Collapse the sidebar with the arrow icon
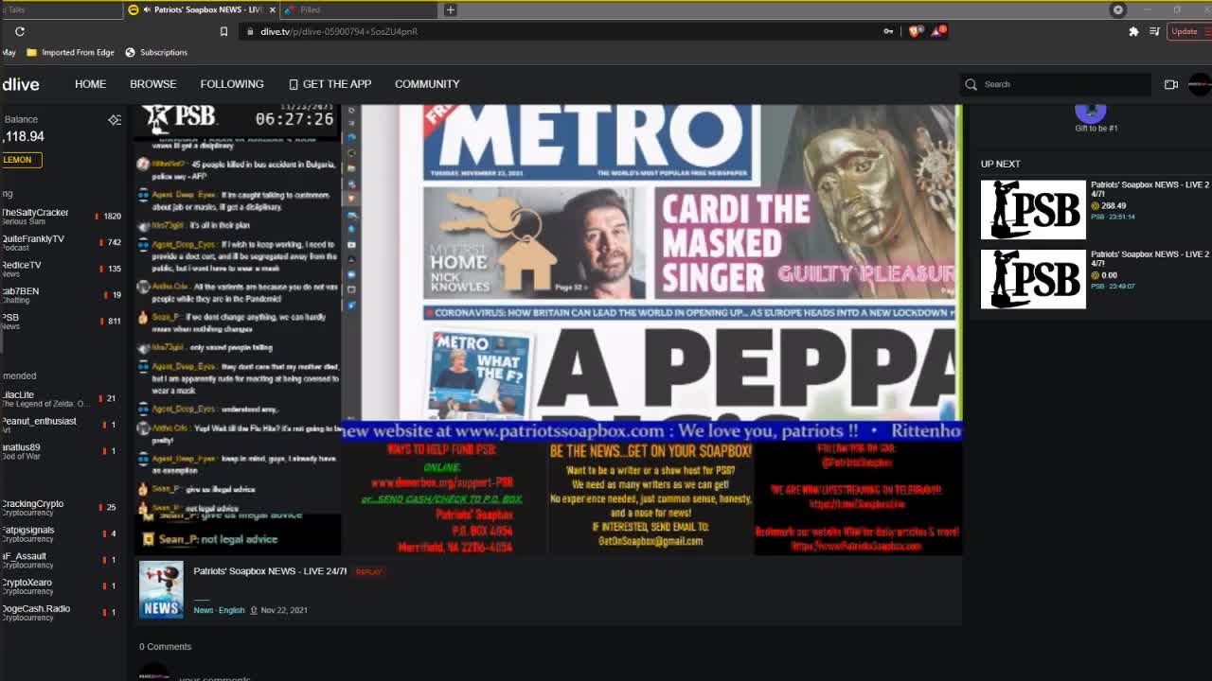This screenshot has height=681, width=1212. click(115, 120)
